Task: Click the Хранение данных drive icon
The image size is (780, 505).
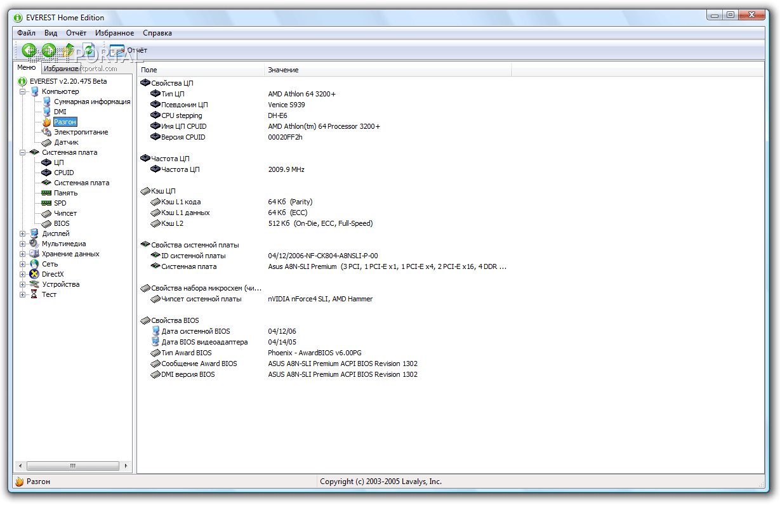Action: (x=34, y=254)
